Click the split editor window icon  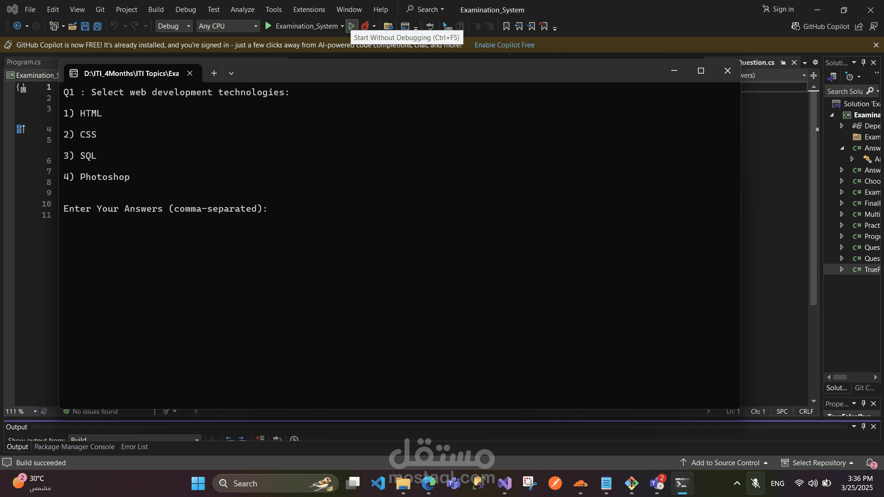(x=814, y=75)
